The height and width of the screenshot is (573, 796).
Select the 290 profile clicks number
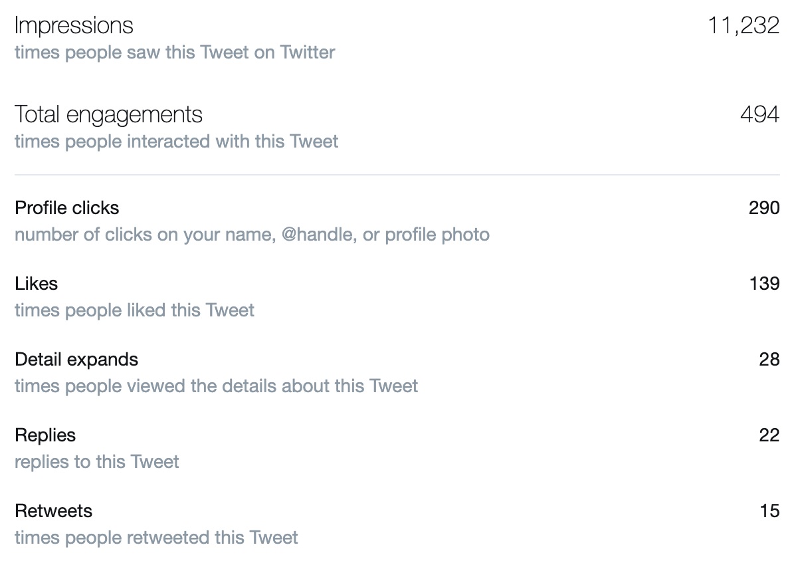tap(764, 208)
